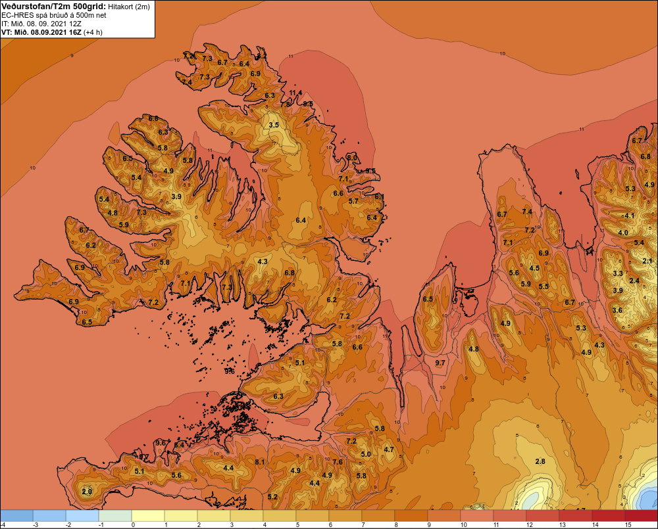The height and width of the screenshot is (529, 658).
Task: Click the 4.0 temperature value on map
Action: (623, 233)
